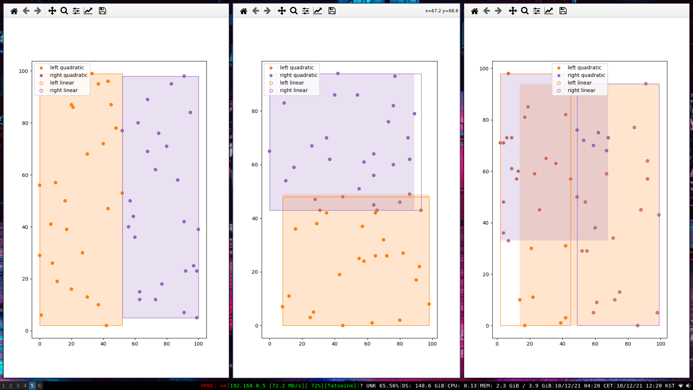Screen dimensions: 693x390
Task: Click 'left quadratic' legend entry in left plot
Action: (67, 68)
